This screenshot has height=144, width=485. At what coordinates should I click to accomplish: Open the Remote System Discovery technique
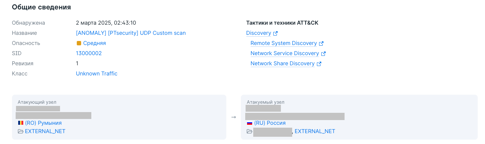pyautogui.click(x=284, y=43)
